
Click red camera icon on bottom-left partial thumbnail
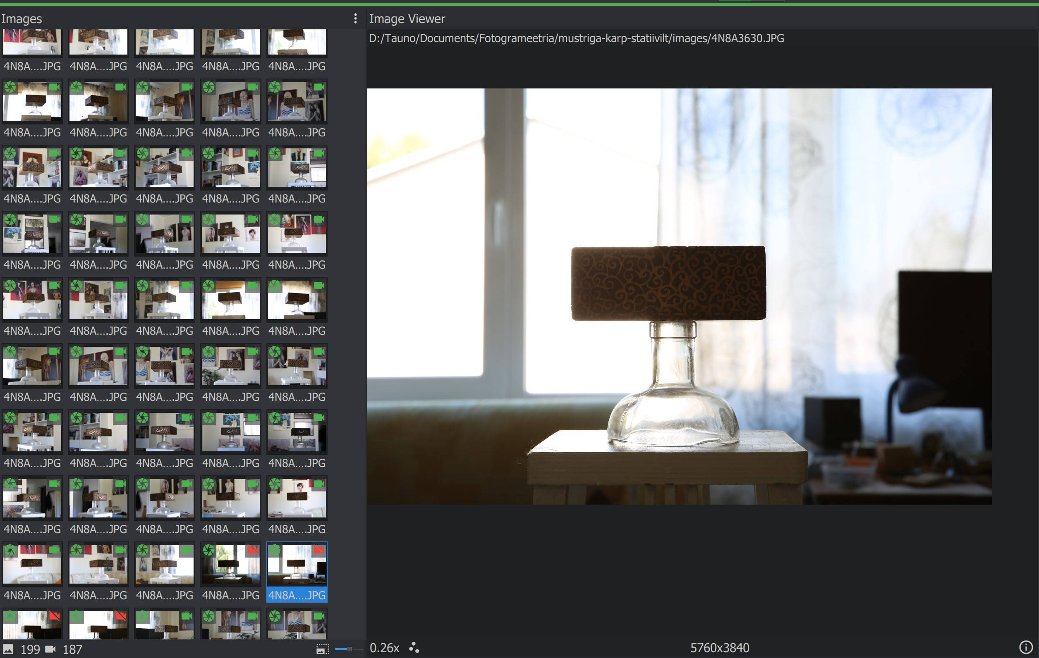(x=54, y=616)
